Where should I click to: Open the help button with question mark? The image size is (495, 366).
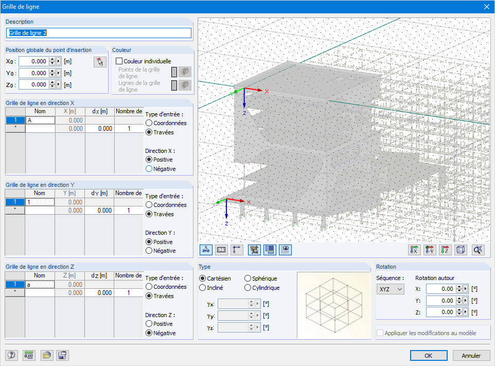click(x=11, y=355)
